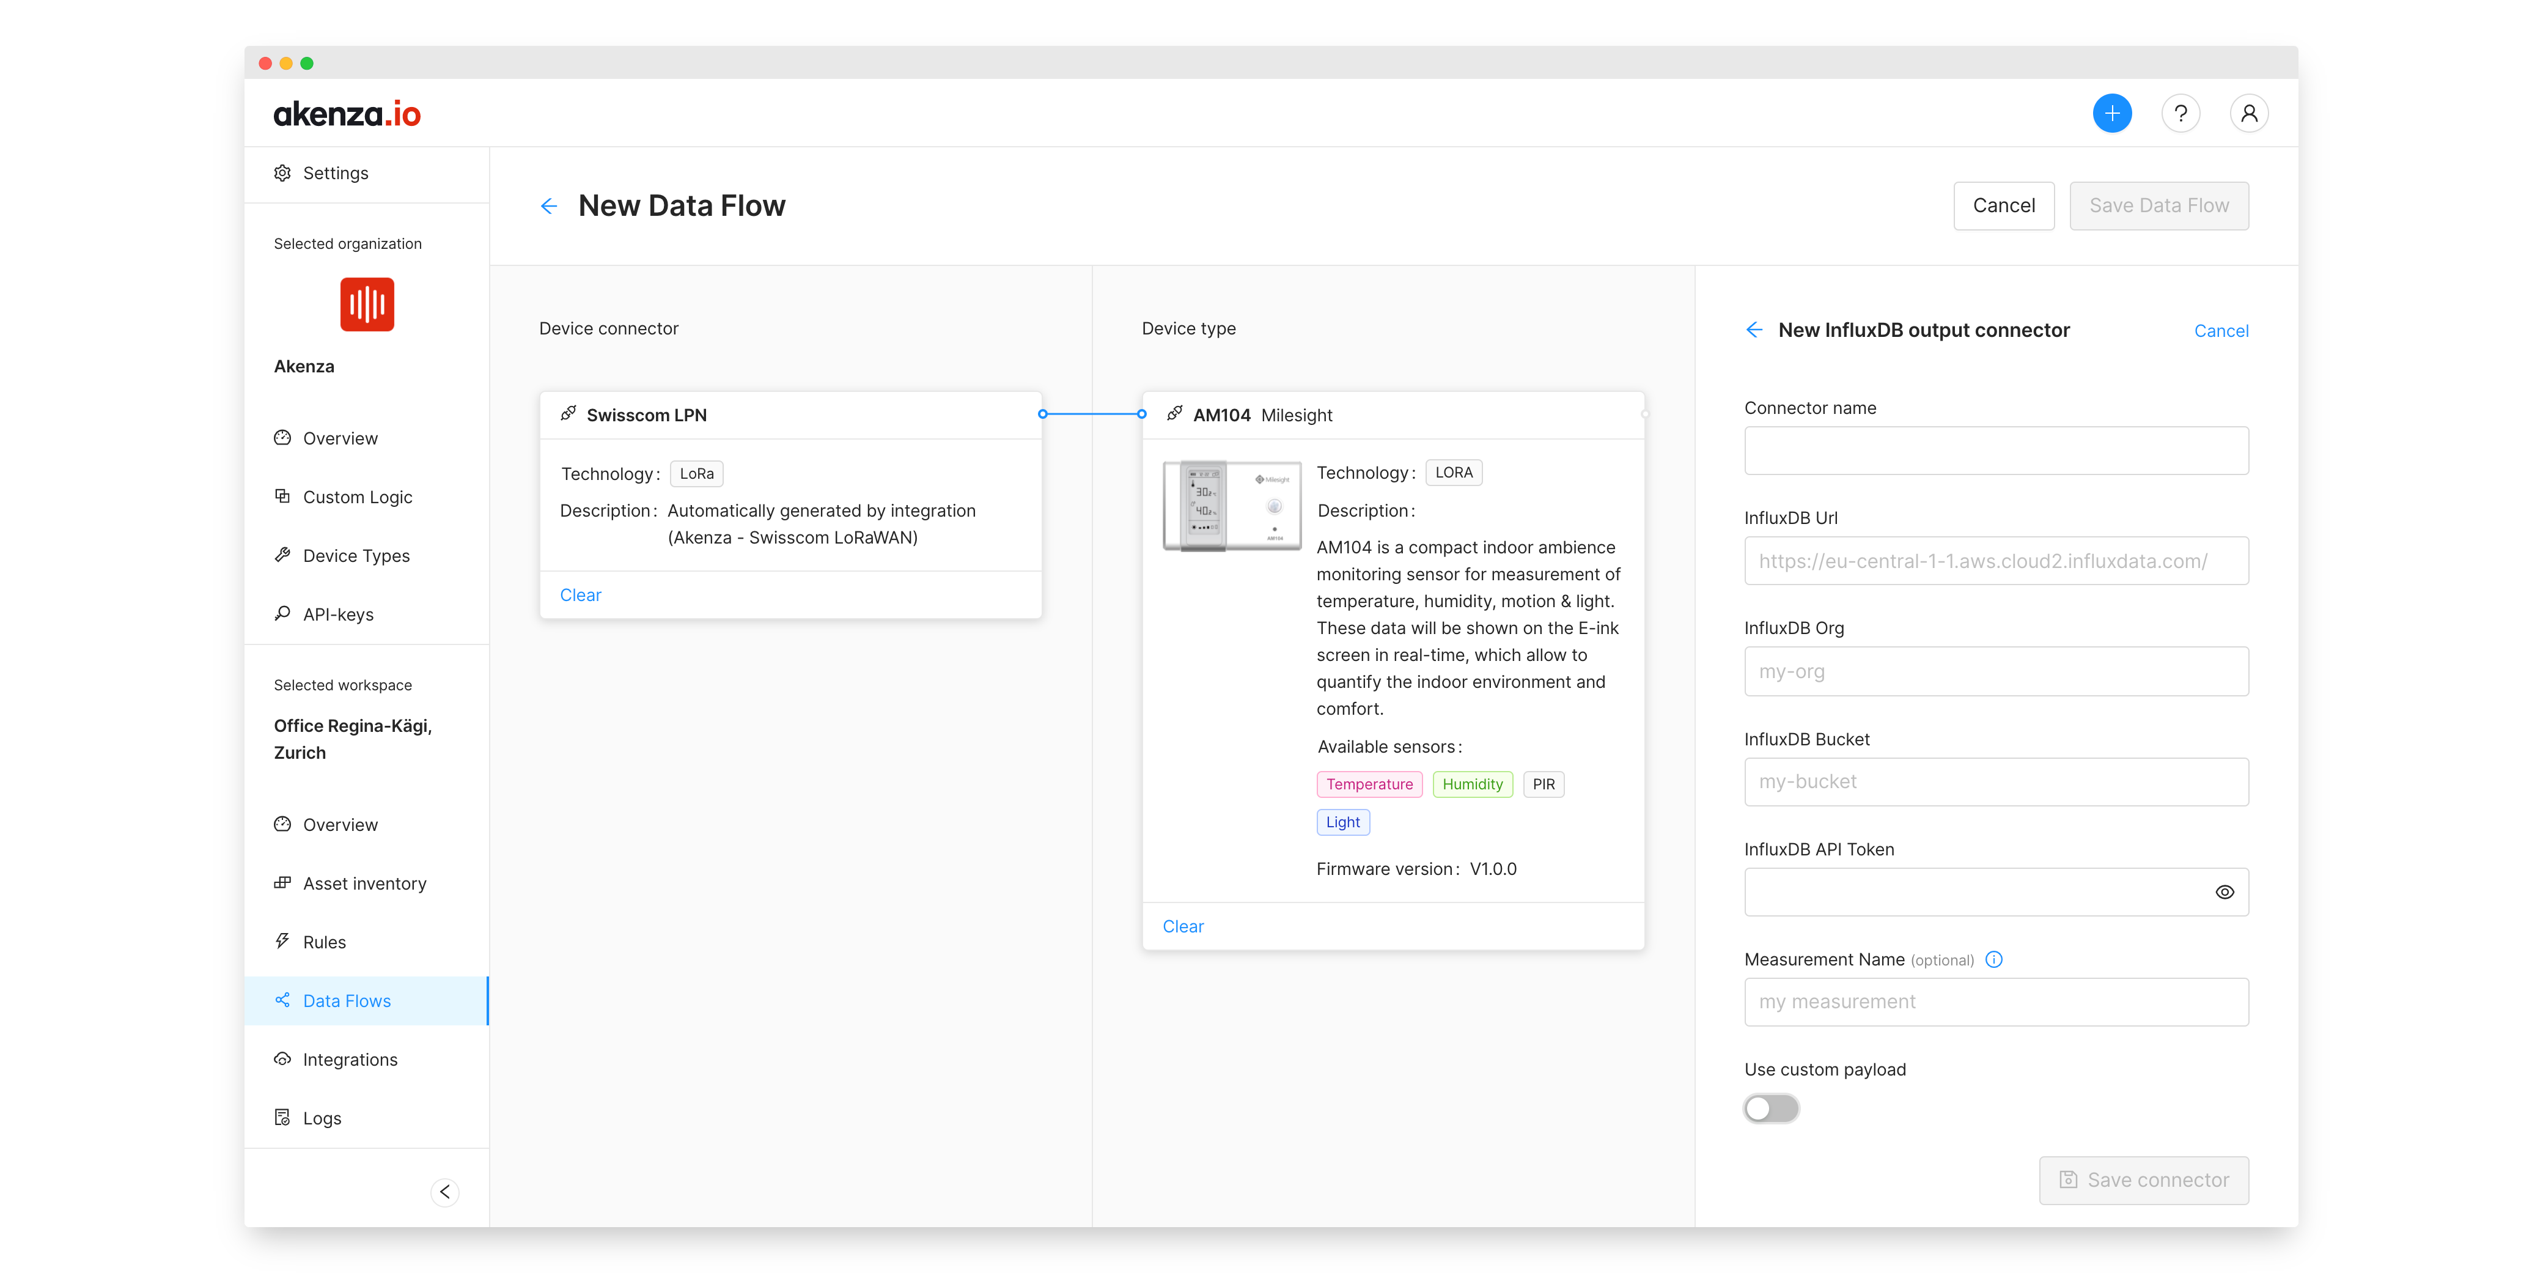This screenshot has height=1273, width=2543.
Task: Click the Device Types wrench icon
Action: tap(282, 555)
